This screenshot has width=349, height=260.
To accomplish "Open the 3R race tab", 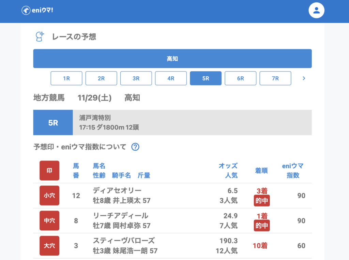I will tap(136, 78).
